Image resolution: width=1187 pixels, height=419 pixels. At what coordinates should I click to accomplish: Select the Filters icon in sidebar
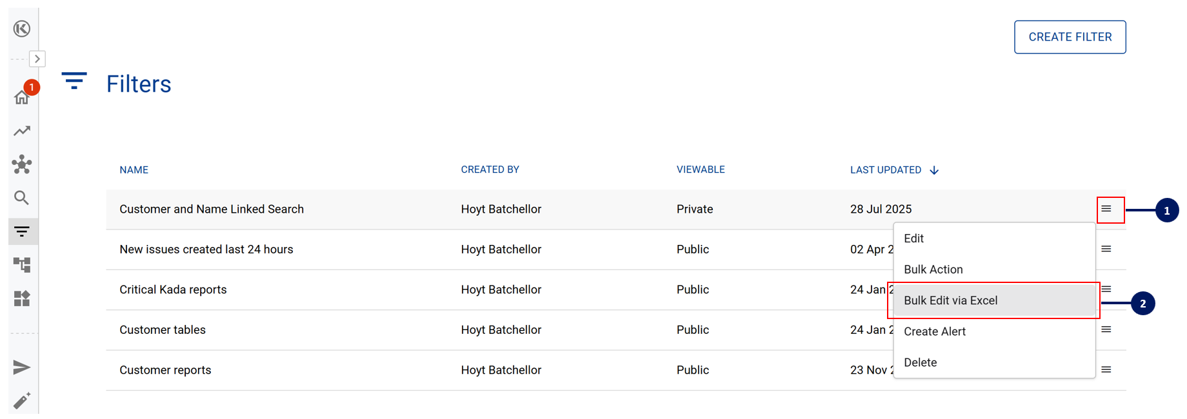coord(22,231)
